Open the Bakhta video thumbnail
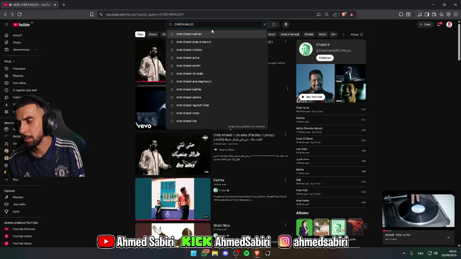Screen dimensions: 461x259 pyautogui.click(x=173, y=199)
